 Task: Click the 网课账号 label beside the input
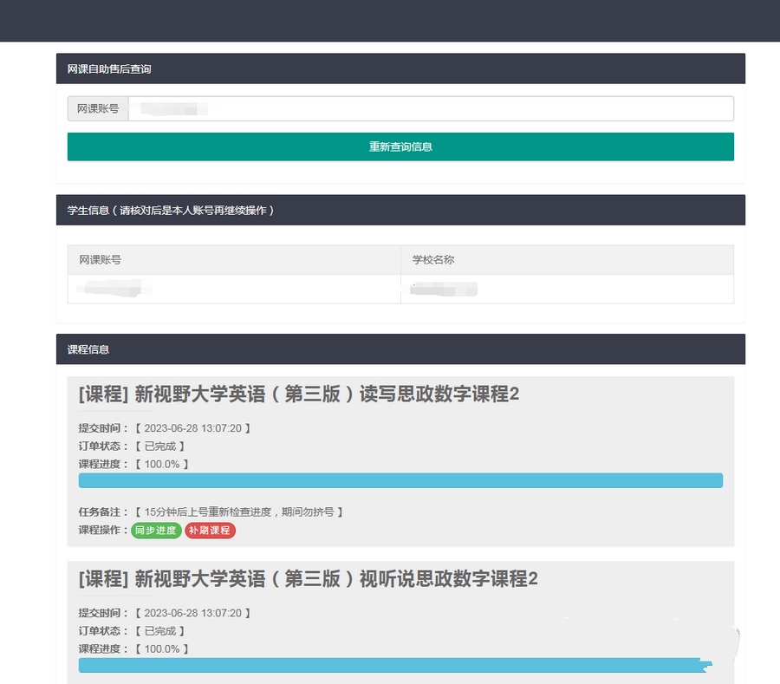tap(98, 109)
